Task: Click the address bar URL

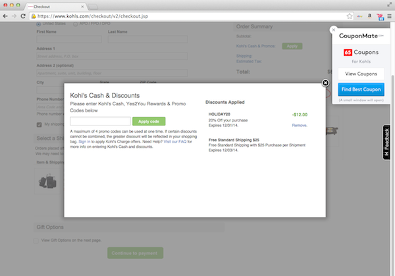Action: [92, 16]
